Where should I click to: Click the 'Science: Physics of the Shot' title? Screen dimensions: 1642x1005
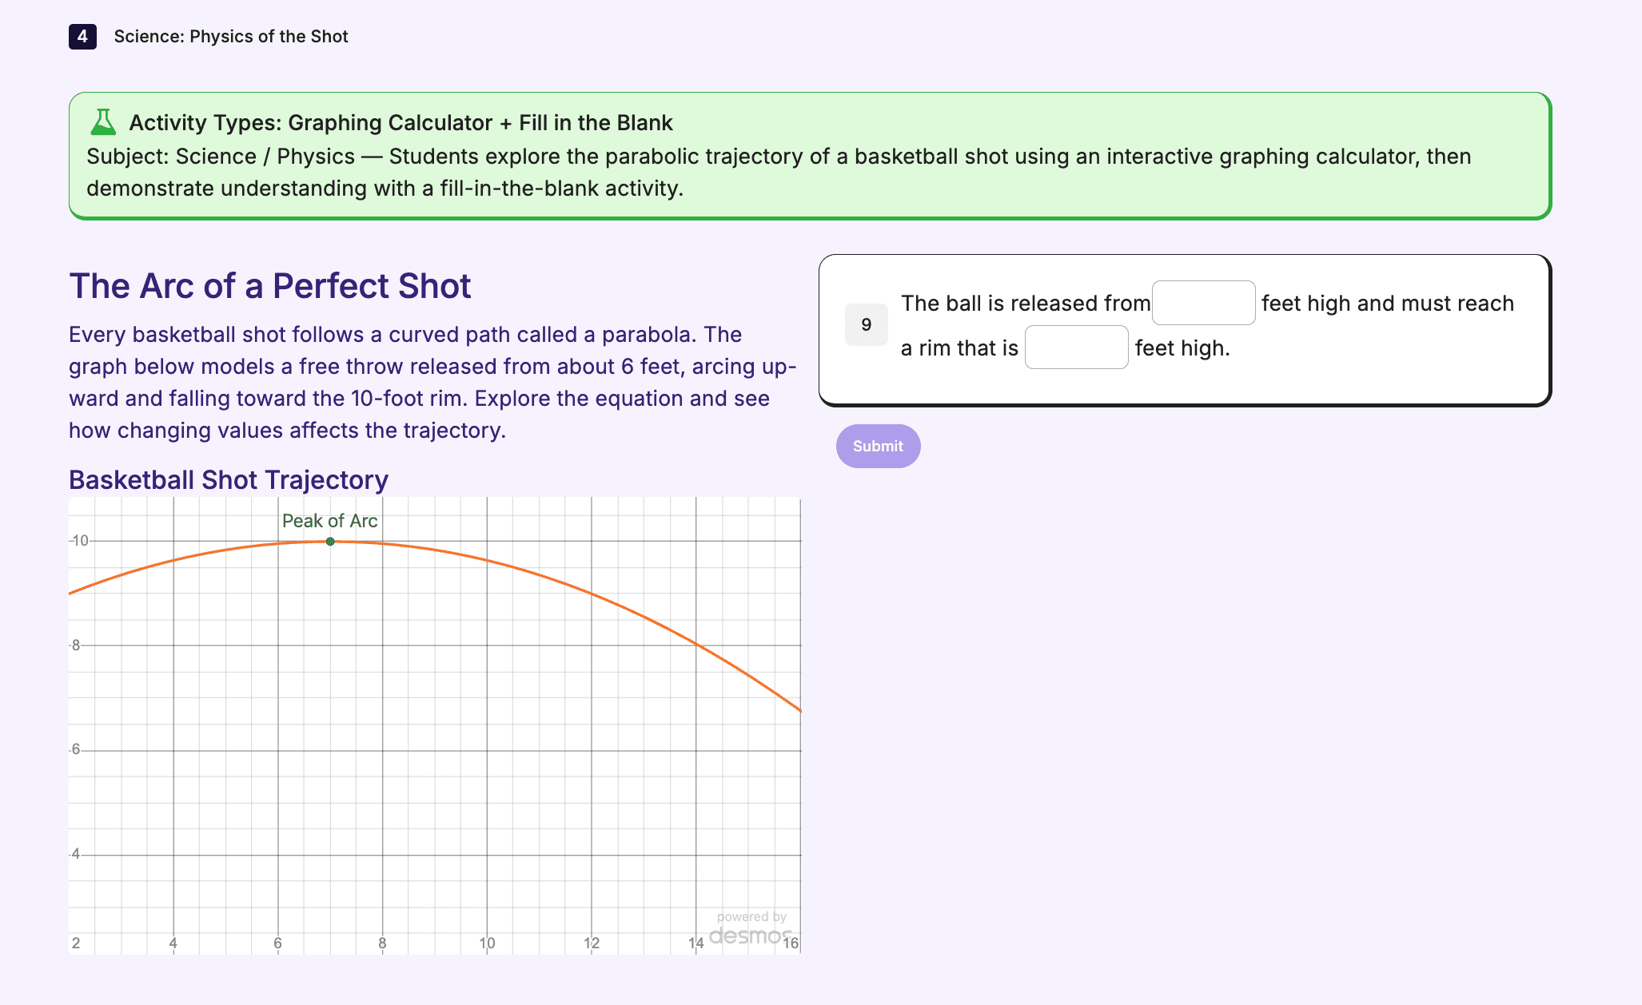click(231, 37)
